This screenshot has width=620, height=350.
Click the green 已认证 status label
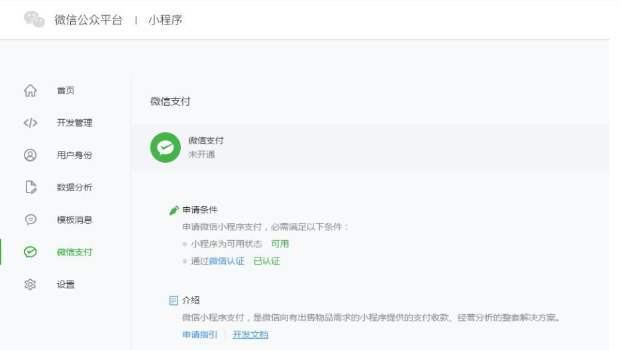(x=266, y=261)
